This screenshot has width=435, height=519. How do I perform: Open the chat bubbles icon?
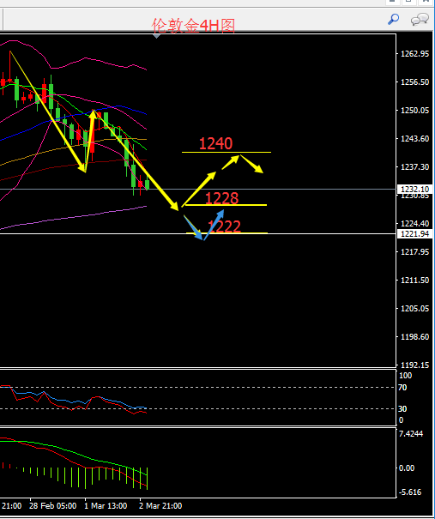(x=420, y=20)
